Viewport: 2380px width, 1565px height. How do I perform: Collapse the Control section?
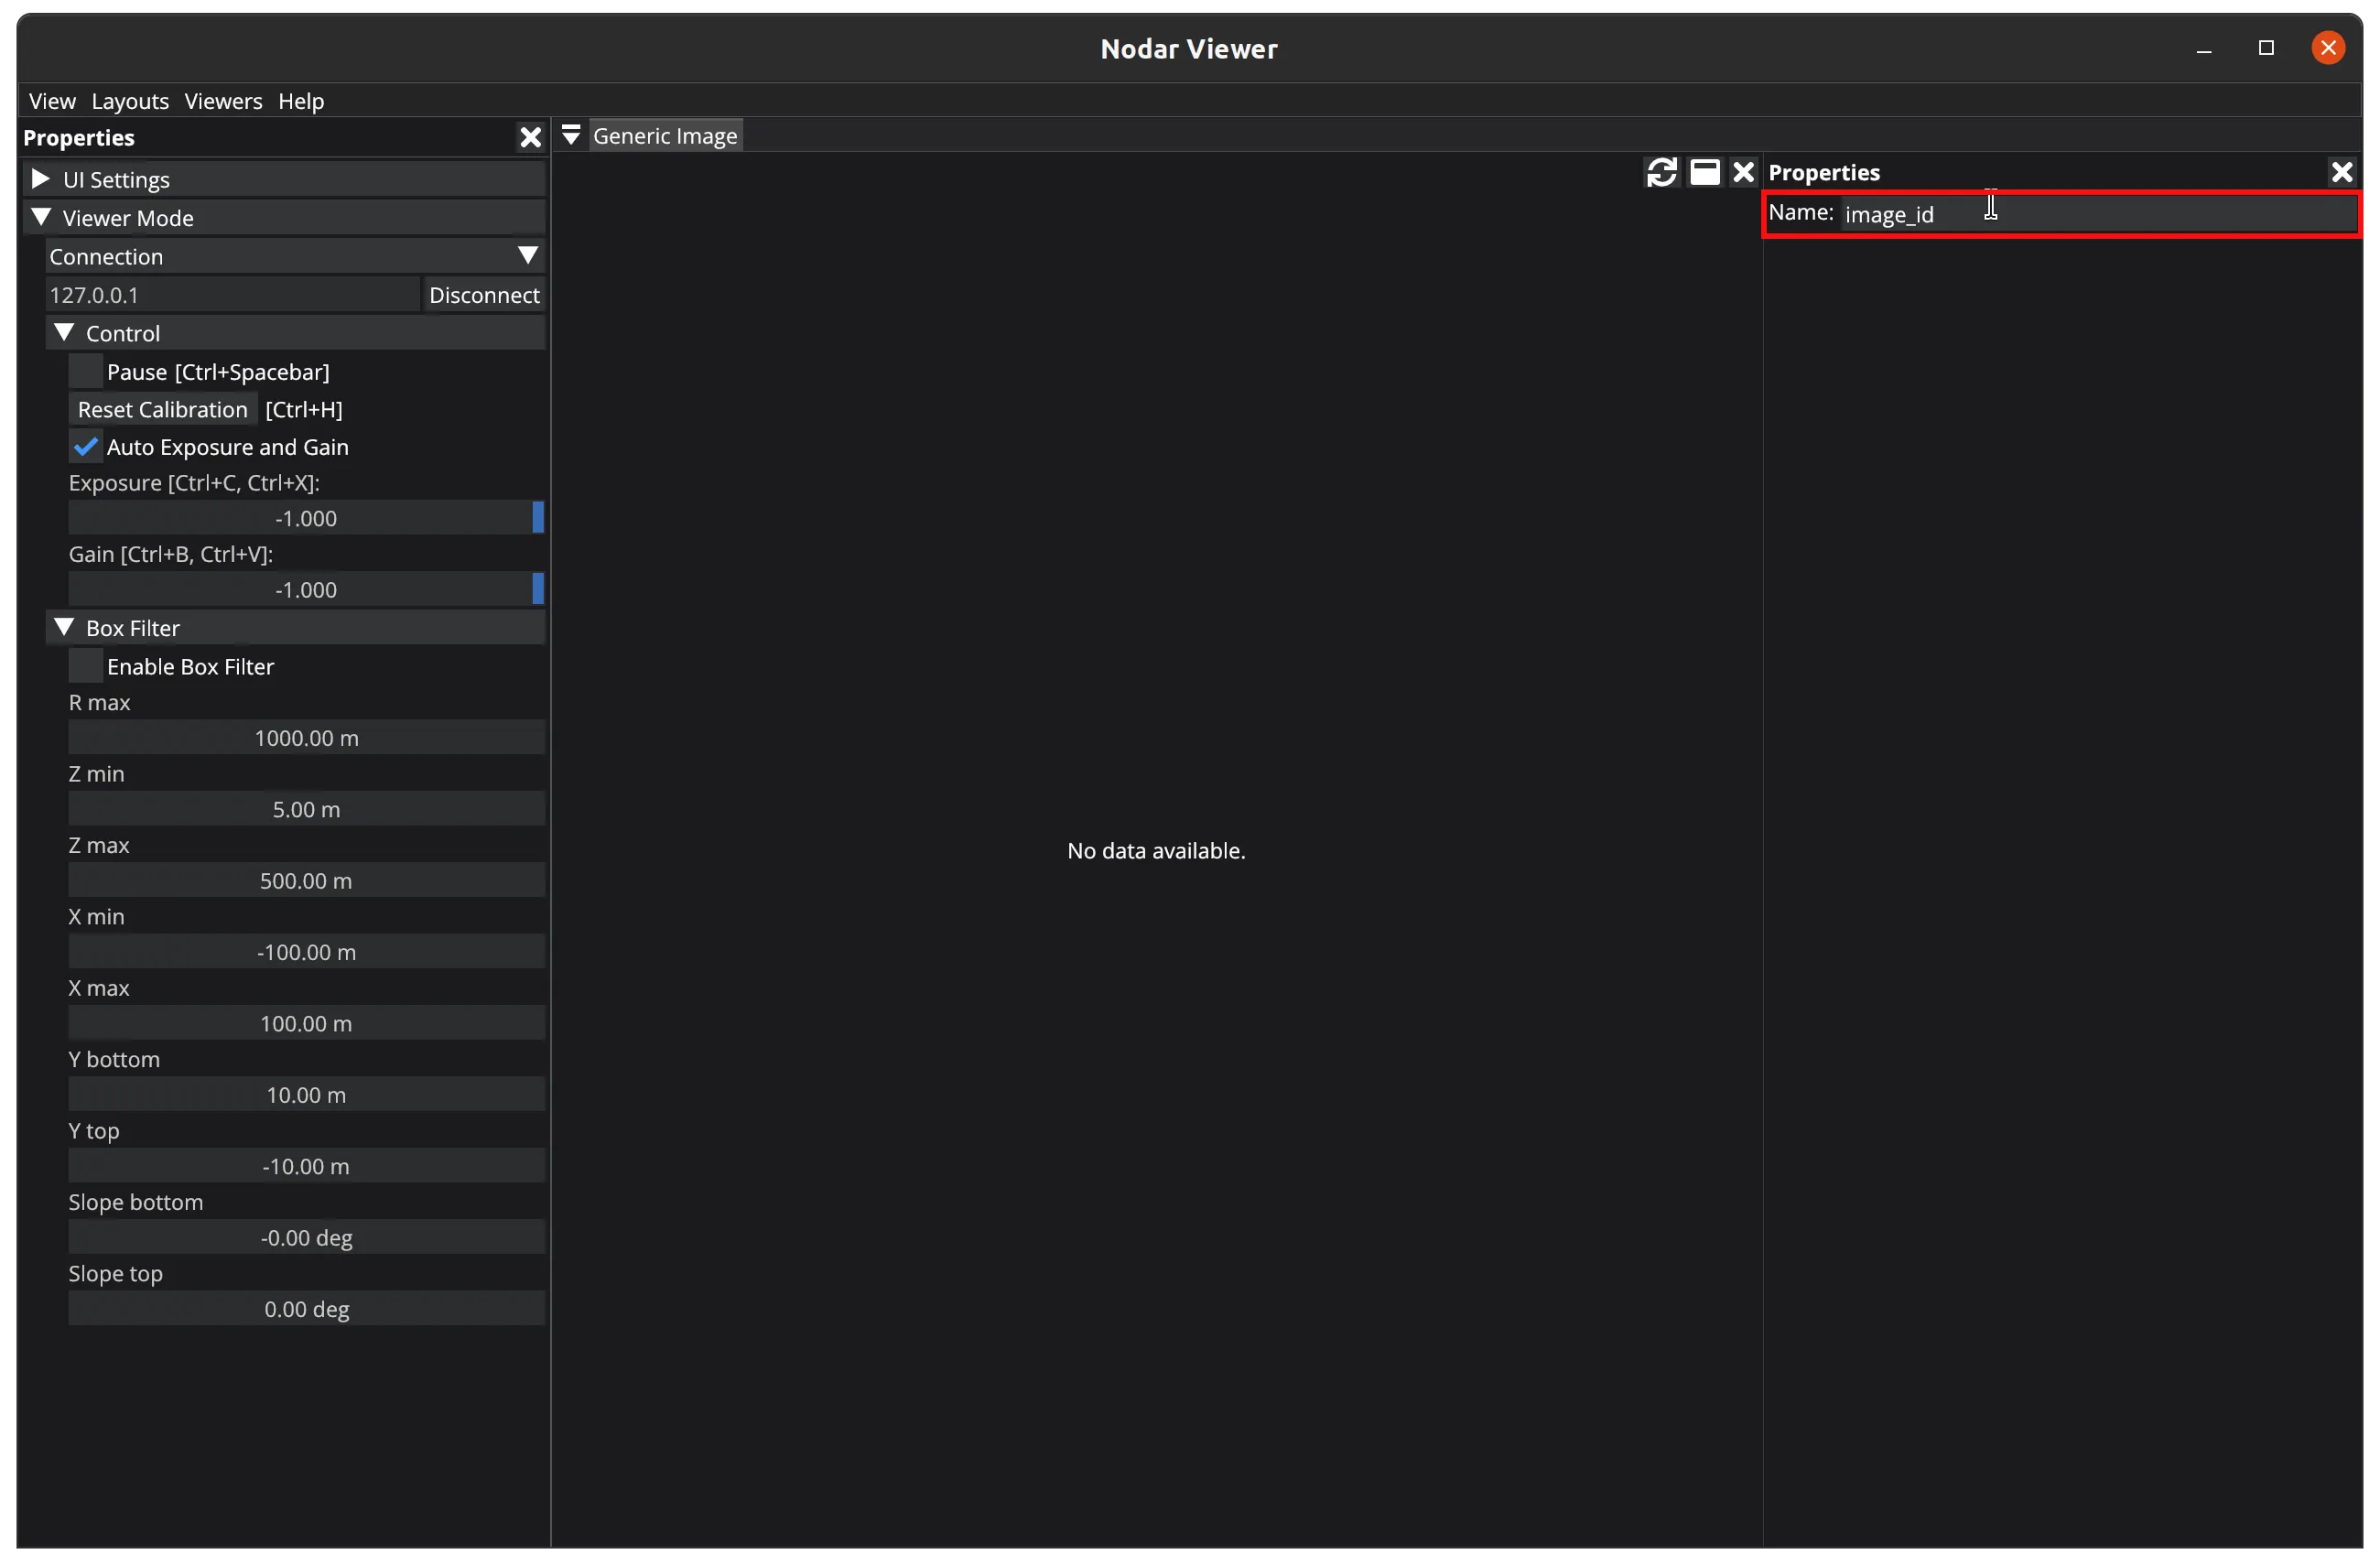(64, 333)
